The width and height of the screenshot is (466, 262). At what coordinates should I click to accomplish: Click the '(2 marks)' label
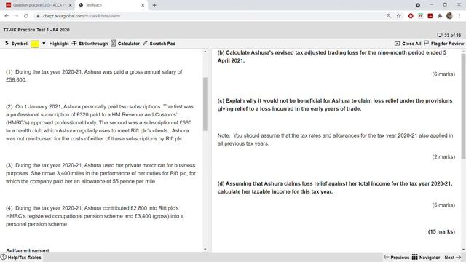pos(443,157)
